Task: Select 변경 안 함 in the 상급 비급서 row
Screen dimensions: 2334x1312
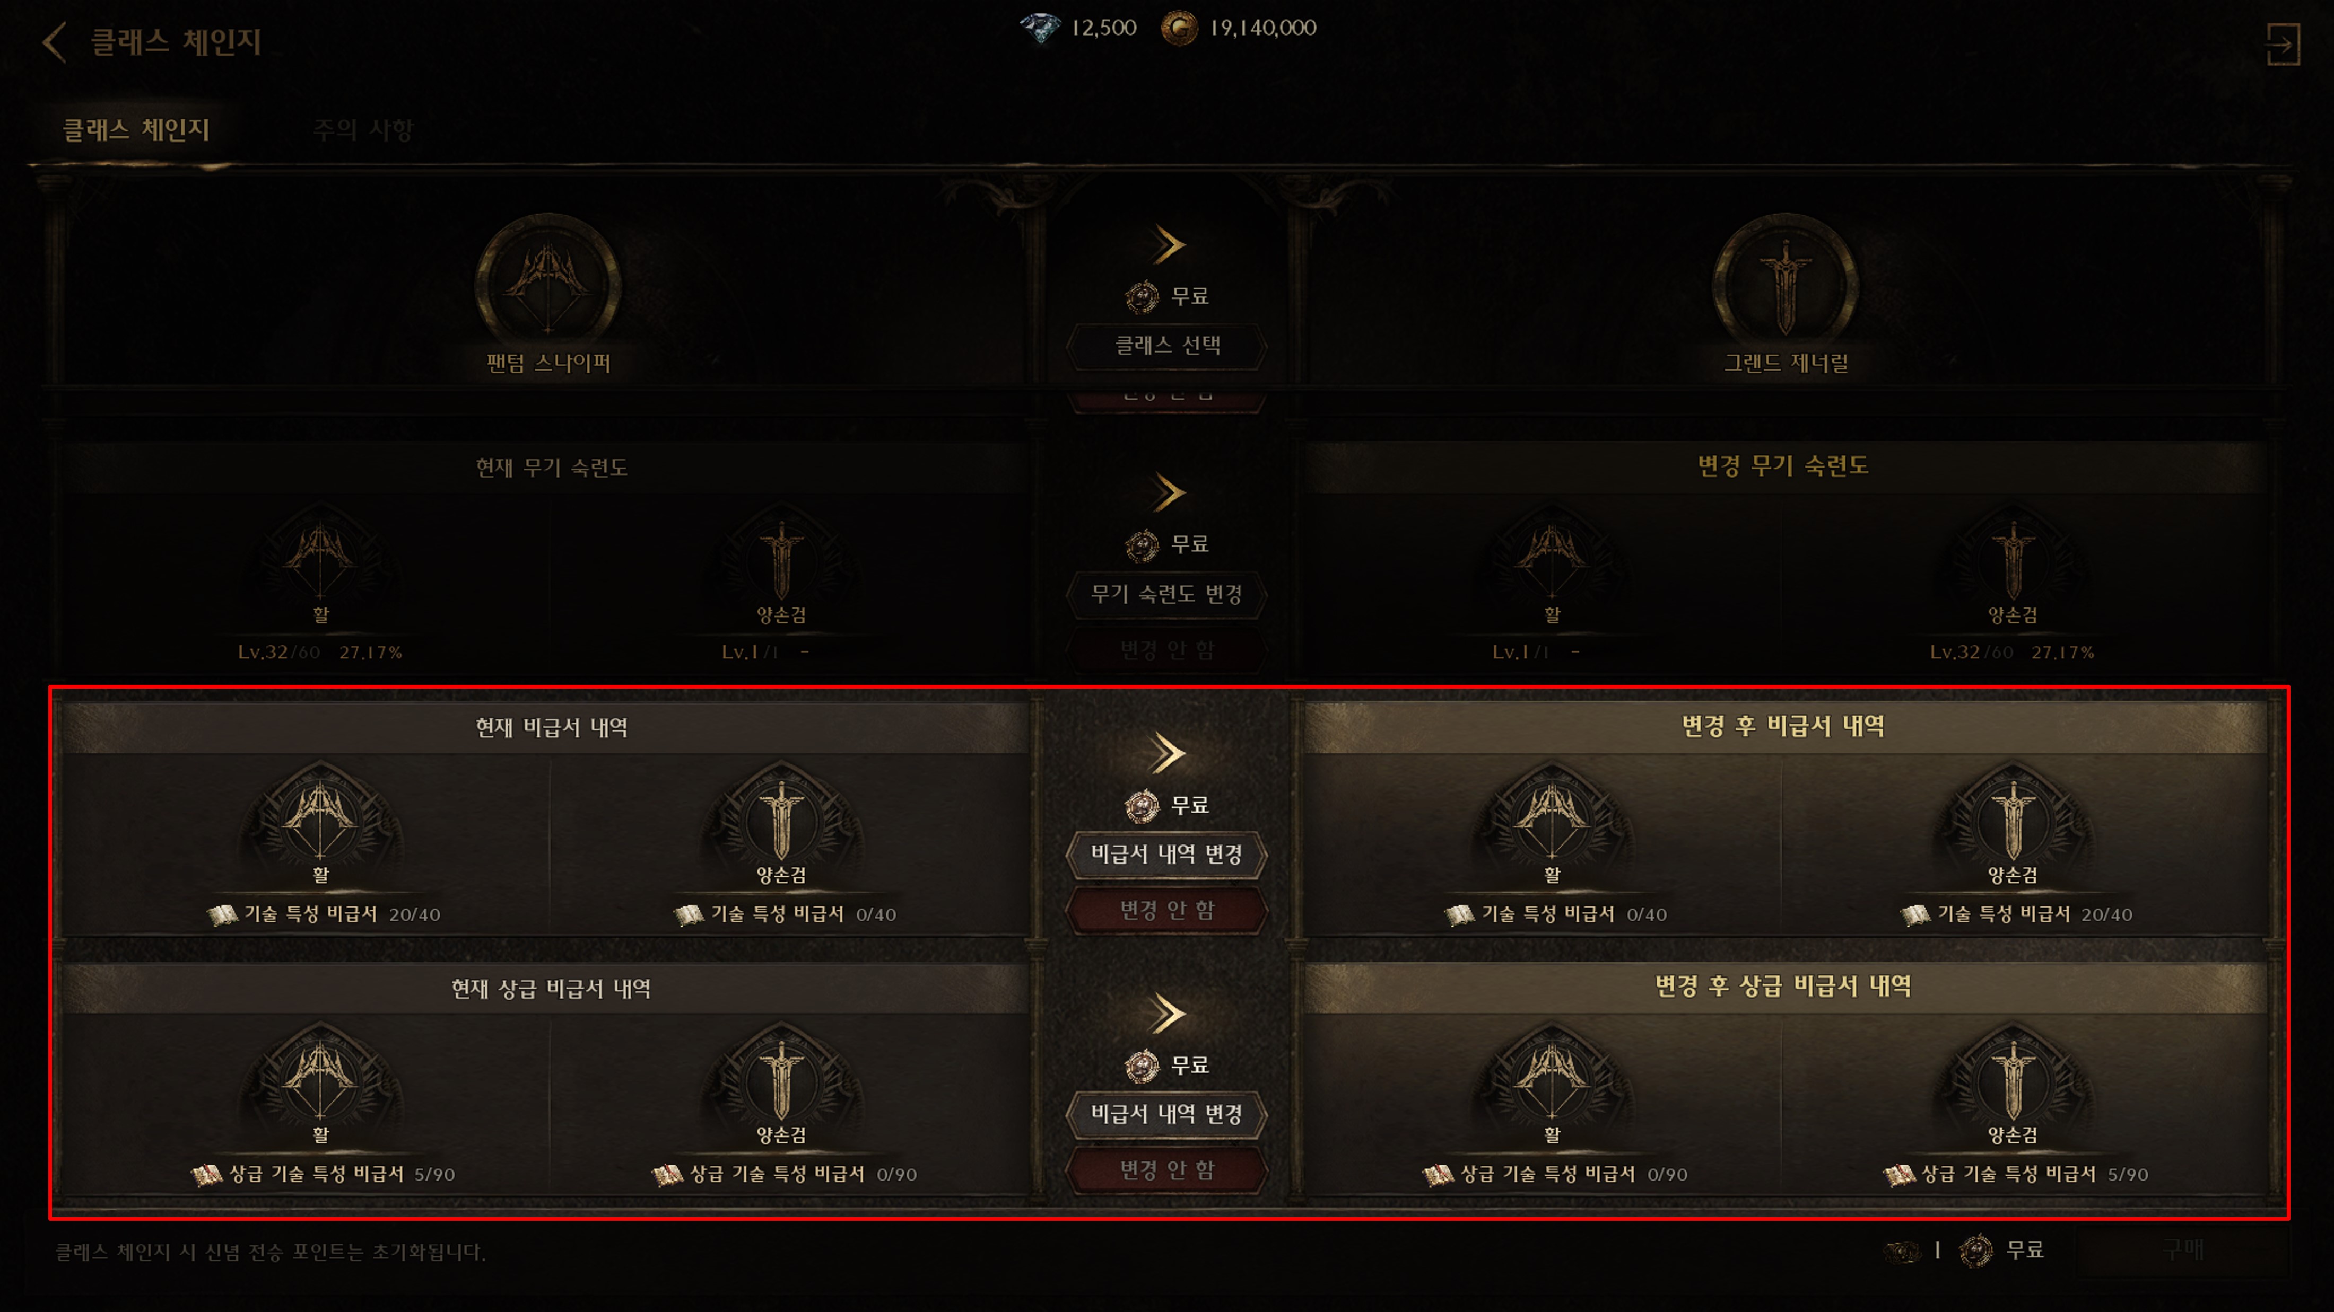Action: [x=1167, y=1171]
